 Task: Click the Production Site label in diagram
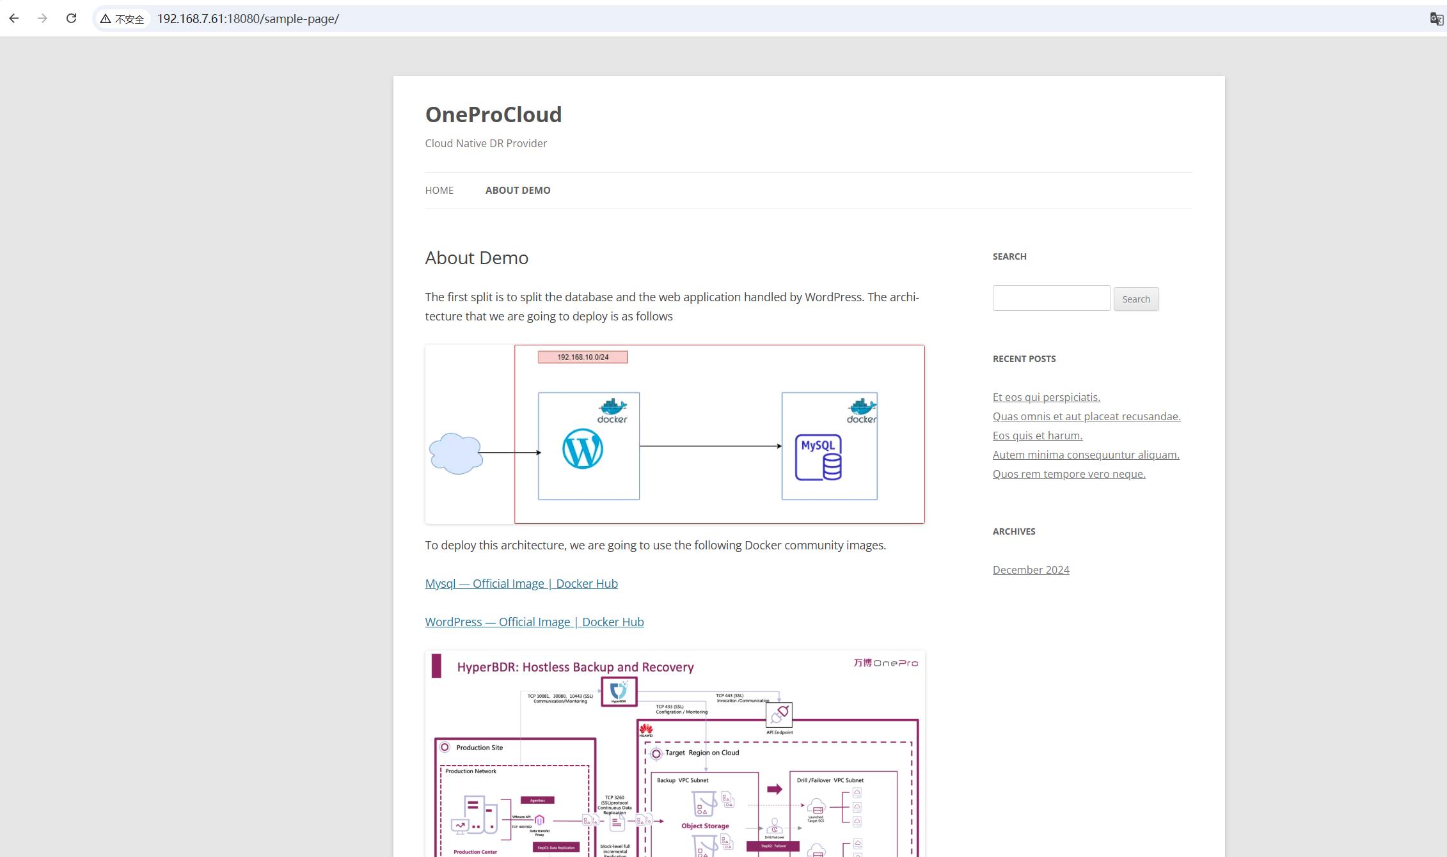479,748
